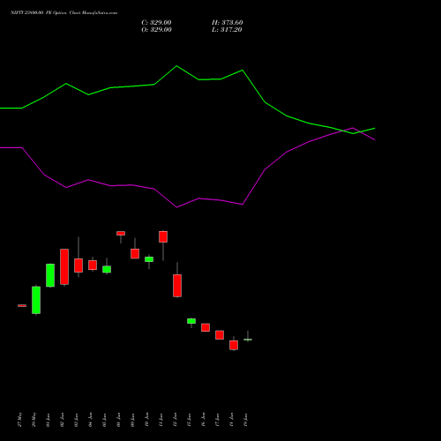This screenshot has width=441, height=441.
Task: Click the tall green candle above 29 May
Action: click(x=36, y=300)
